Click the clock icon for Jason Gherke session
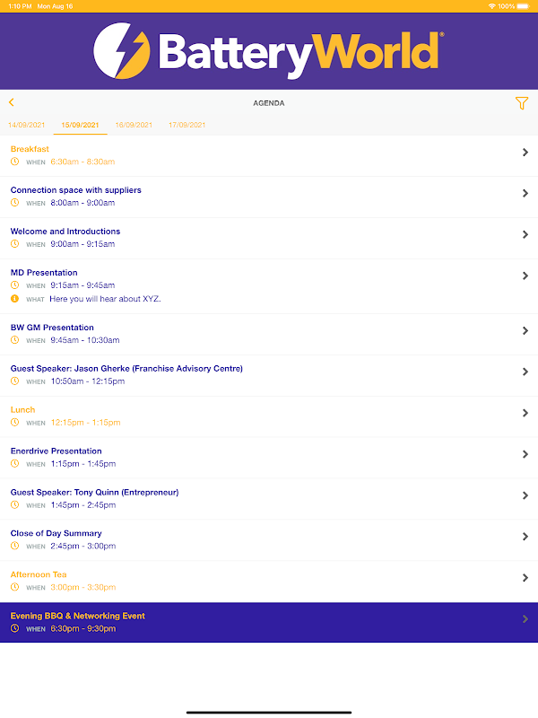Viewport: 538px width, 718px height. [x=14, y=381]
